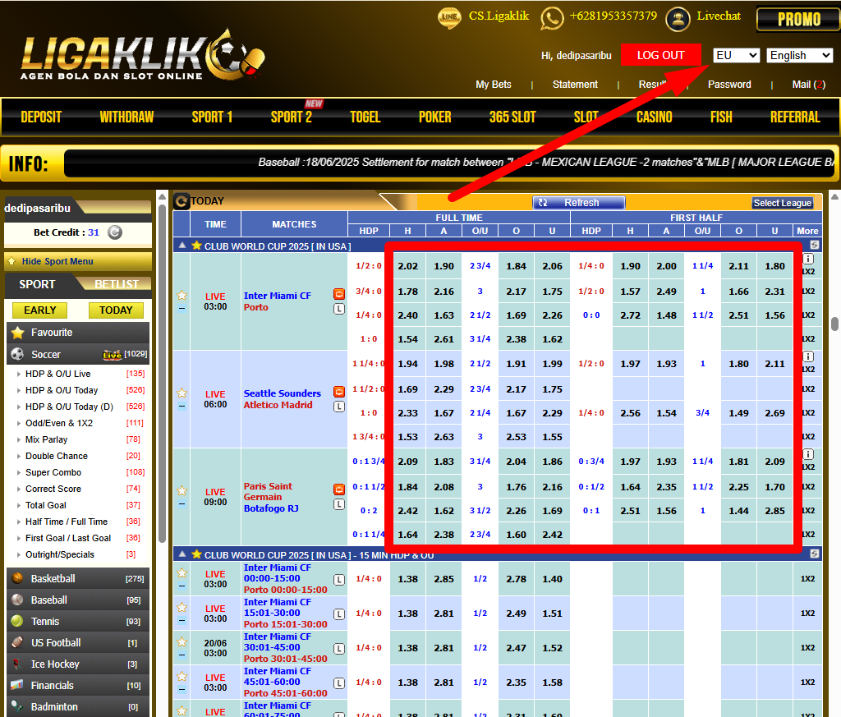This screenshot has height=717, width=841.
Task: Click scroll-up arrow of sport menu scrollbar
Action: coord(162,197)
